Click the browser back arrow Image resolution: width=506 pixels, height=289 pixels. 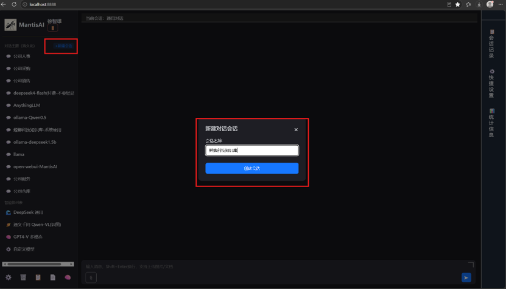[x=4, y=4]
